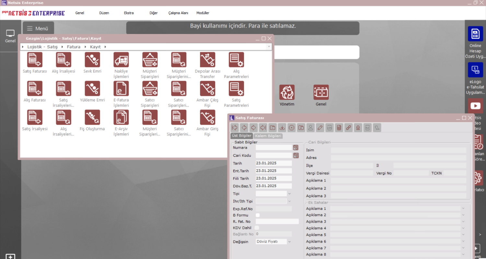Open Müşteri Siparişleri with the basket icon
The image size is (486, 259).
pos(150,60)
